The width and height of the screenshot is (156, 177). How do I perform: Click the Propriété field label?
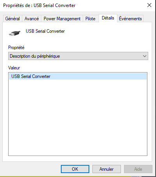(x=16, y=48)
